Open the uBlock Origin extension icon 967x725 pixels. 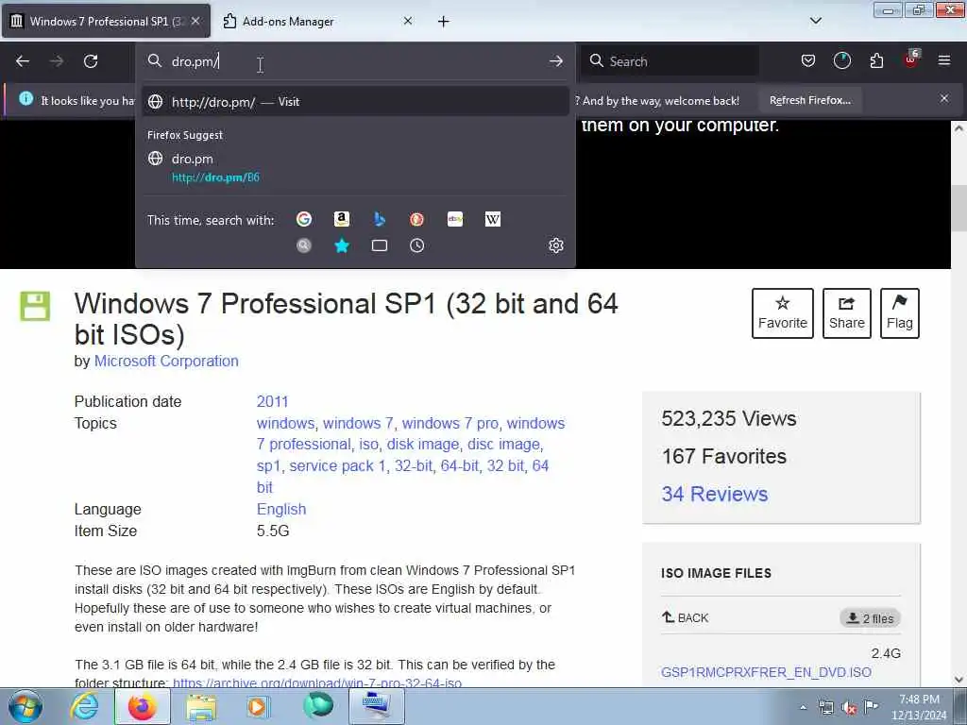[x=911, y=60]
